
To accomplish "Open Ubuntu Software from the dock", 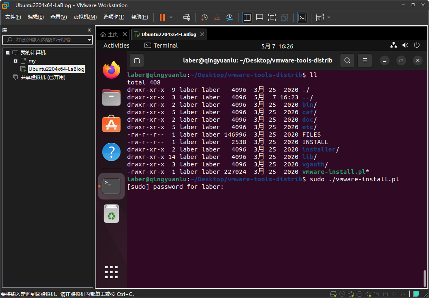I will (111, 124).
